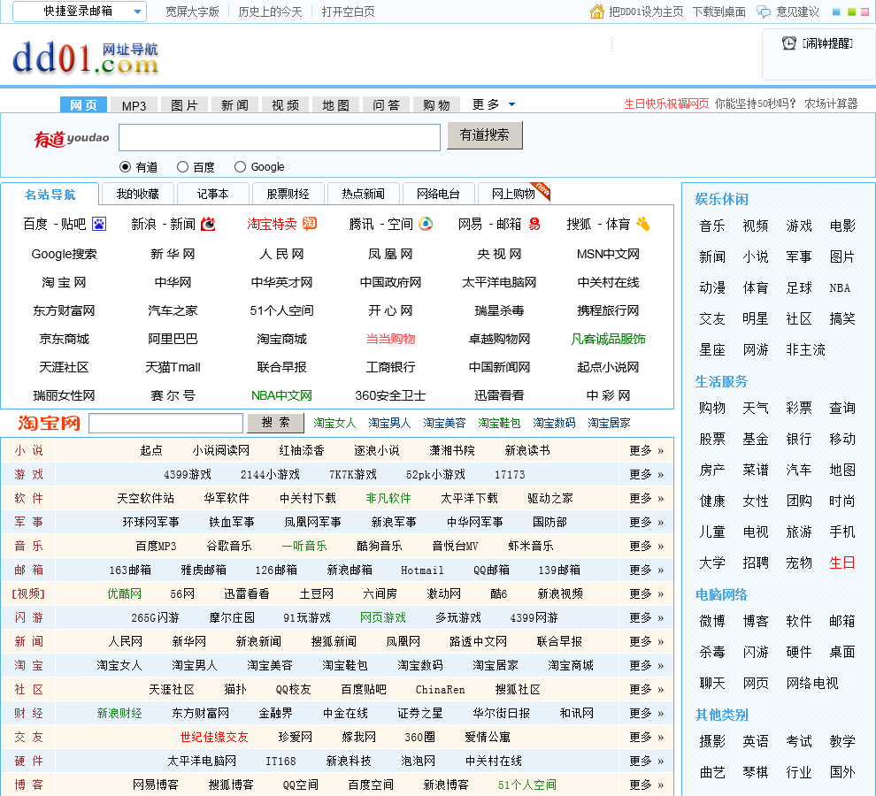Switch to the MP3 search tab

pos(134,105)
